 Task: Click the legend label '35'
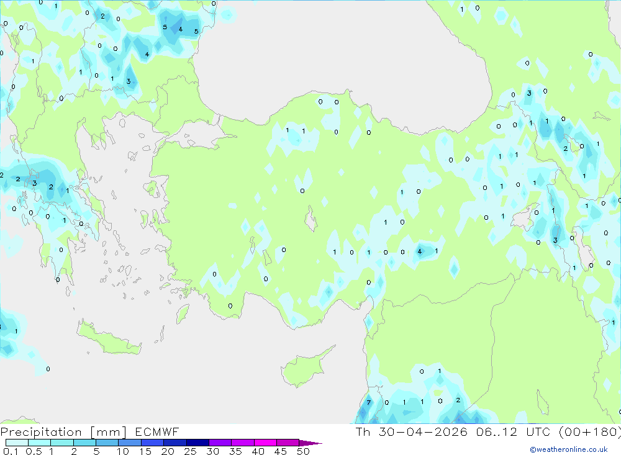pyautogui.click(x=235, y=451)
